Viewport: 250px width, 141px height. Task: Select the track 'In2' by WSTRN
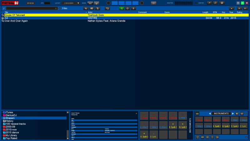125,18
